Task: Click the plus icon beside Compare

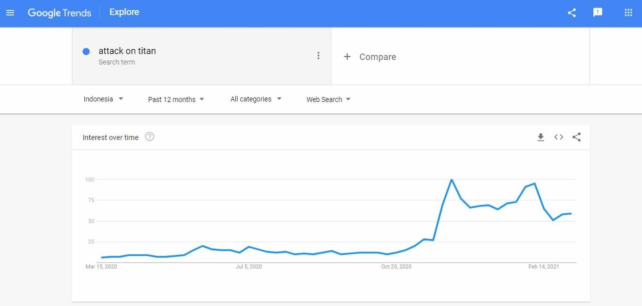Action: 347,57
